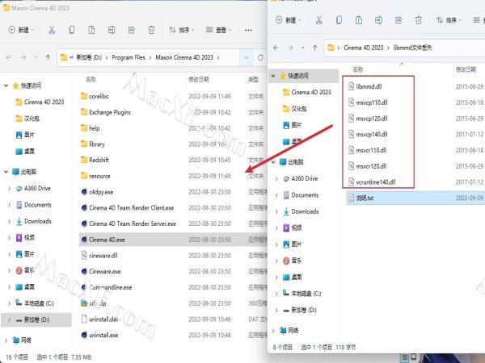485x363 pixels.
Task: Click the 修改日期 column header in the left window
Action: click(x=199, y=79)
